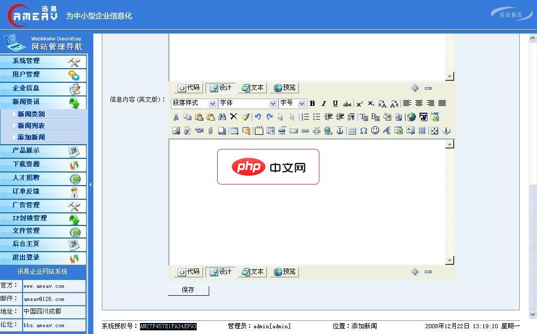Open the 前台首页 front page link
The image size is (537, 334).
[511, 15]
